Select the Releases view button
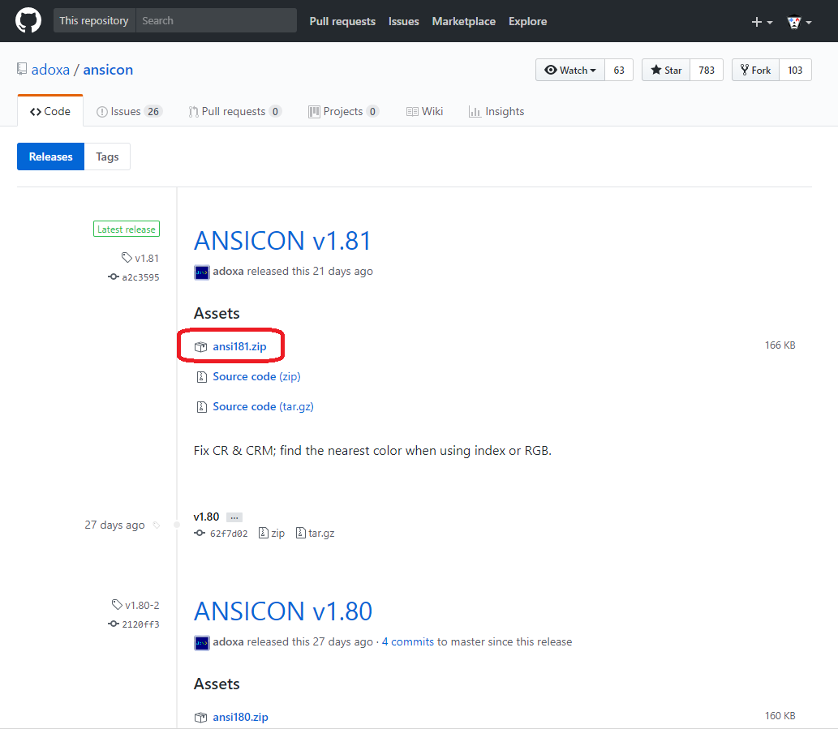The width and height of the screenshot is (838, 729). (x=51, y=157)
